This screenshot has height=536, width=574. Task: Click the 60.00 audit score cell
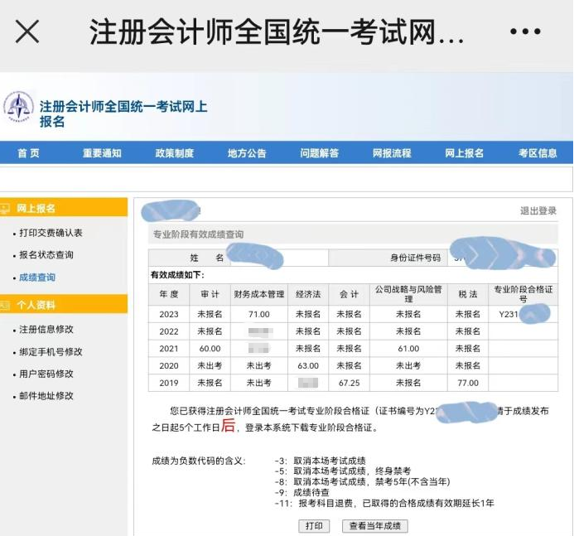[210, 349]
